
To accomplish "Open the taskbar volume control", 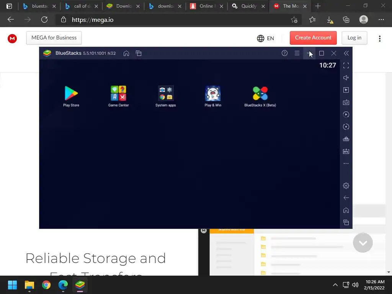I will (355, 285).
